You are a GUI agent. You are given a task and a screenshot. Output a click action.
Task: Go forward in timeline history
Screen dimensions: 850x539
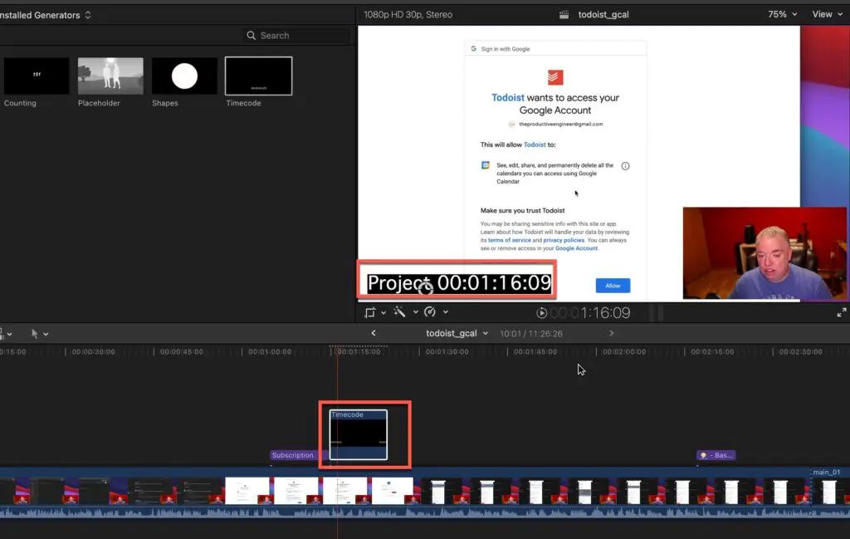[612, 334]
